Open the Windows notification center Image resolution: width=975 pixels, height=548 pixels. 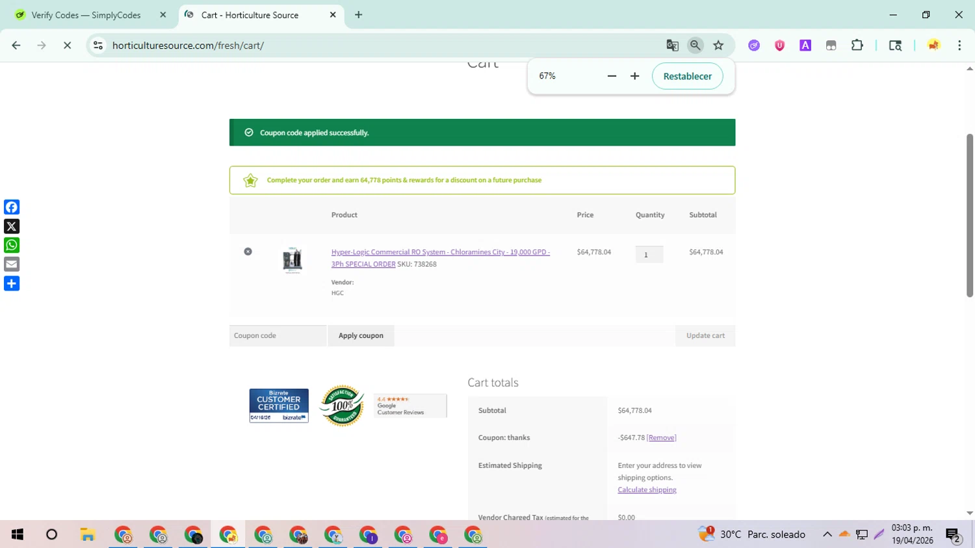954,535
